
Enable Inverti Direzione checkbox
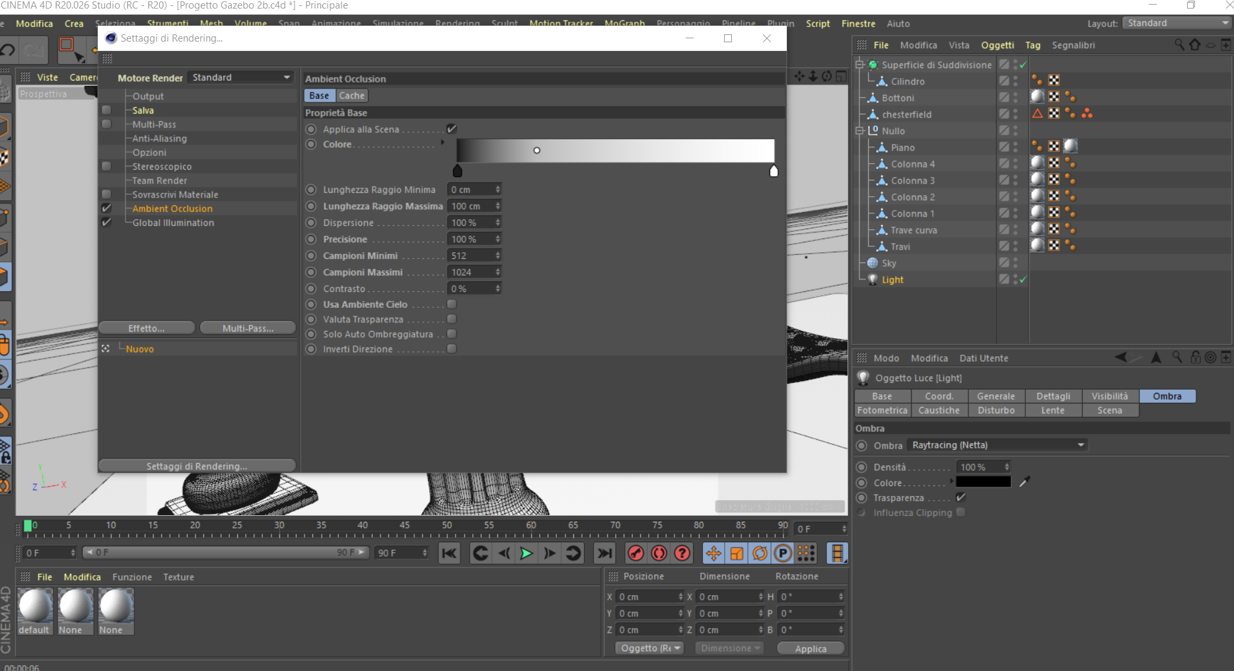(452, 349)
